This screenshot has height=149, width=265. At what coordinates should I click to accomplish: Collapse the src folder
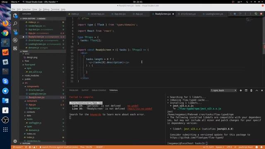click(26, 83)
